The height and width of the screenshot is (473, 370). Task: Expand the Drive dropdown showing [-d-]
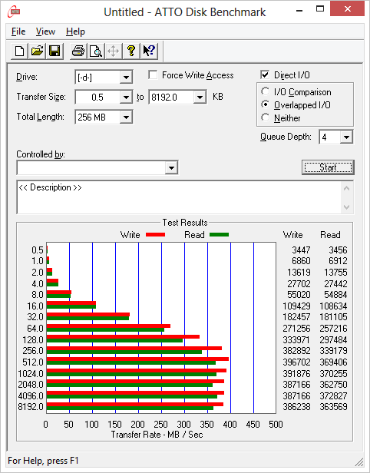point(126,78)
